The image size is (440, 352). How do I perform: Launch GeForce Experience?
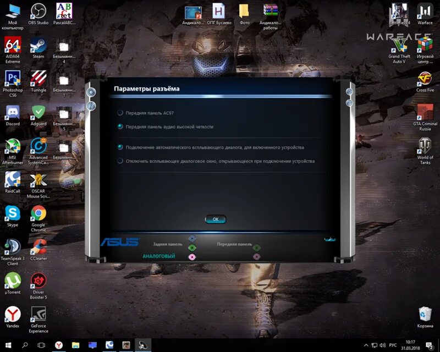coord(38,320)
